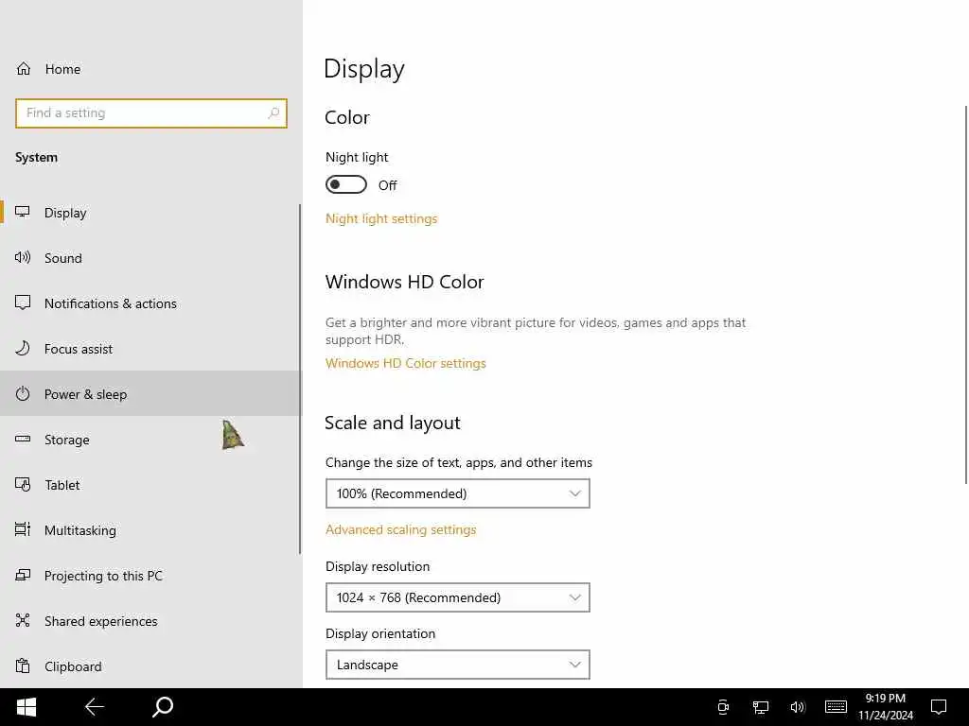Open Focus assist settings
969x726 pixels.
click(150, 349)
